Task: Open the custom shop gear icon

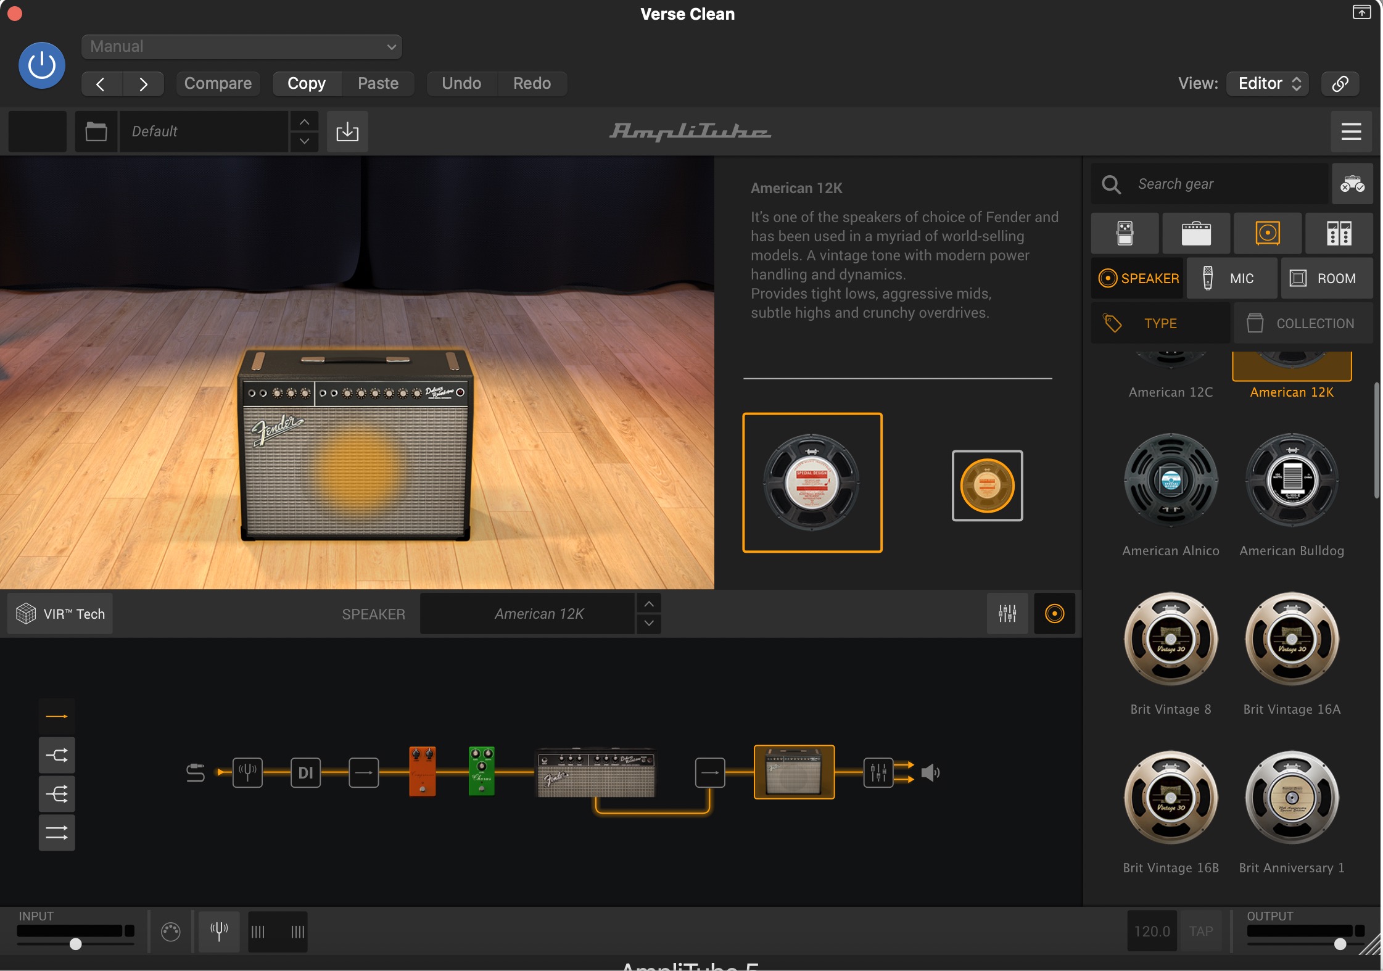Action: (1352, 184)
